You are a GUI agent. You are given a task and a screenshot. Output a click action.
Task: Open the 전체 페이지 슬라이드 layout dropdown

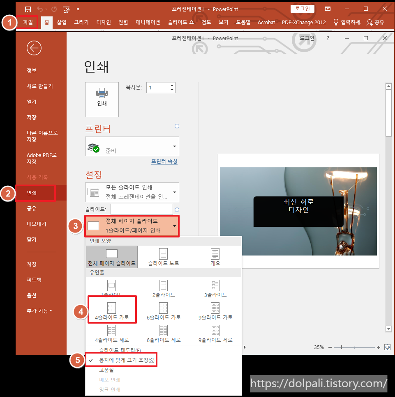pos(132,226)
